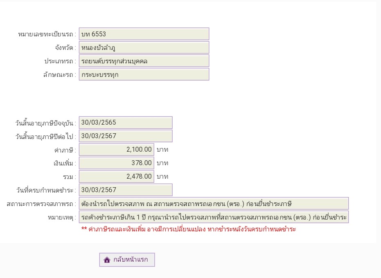Click current tax expiry field 30/03/2565

(x=126, y=123)
